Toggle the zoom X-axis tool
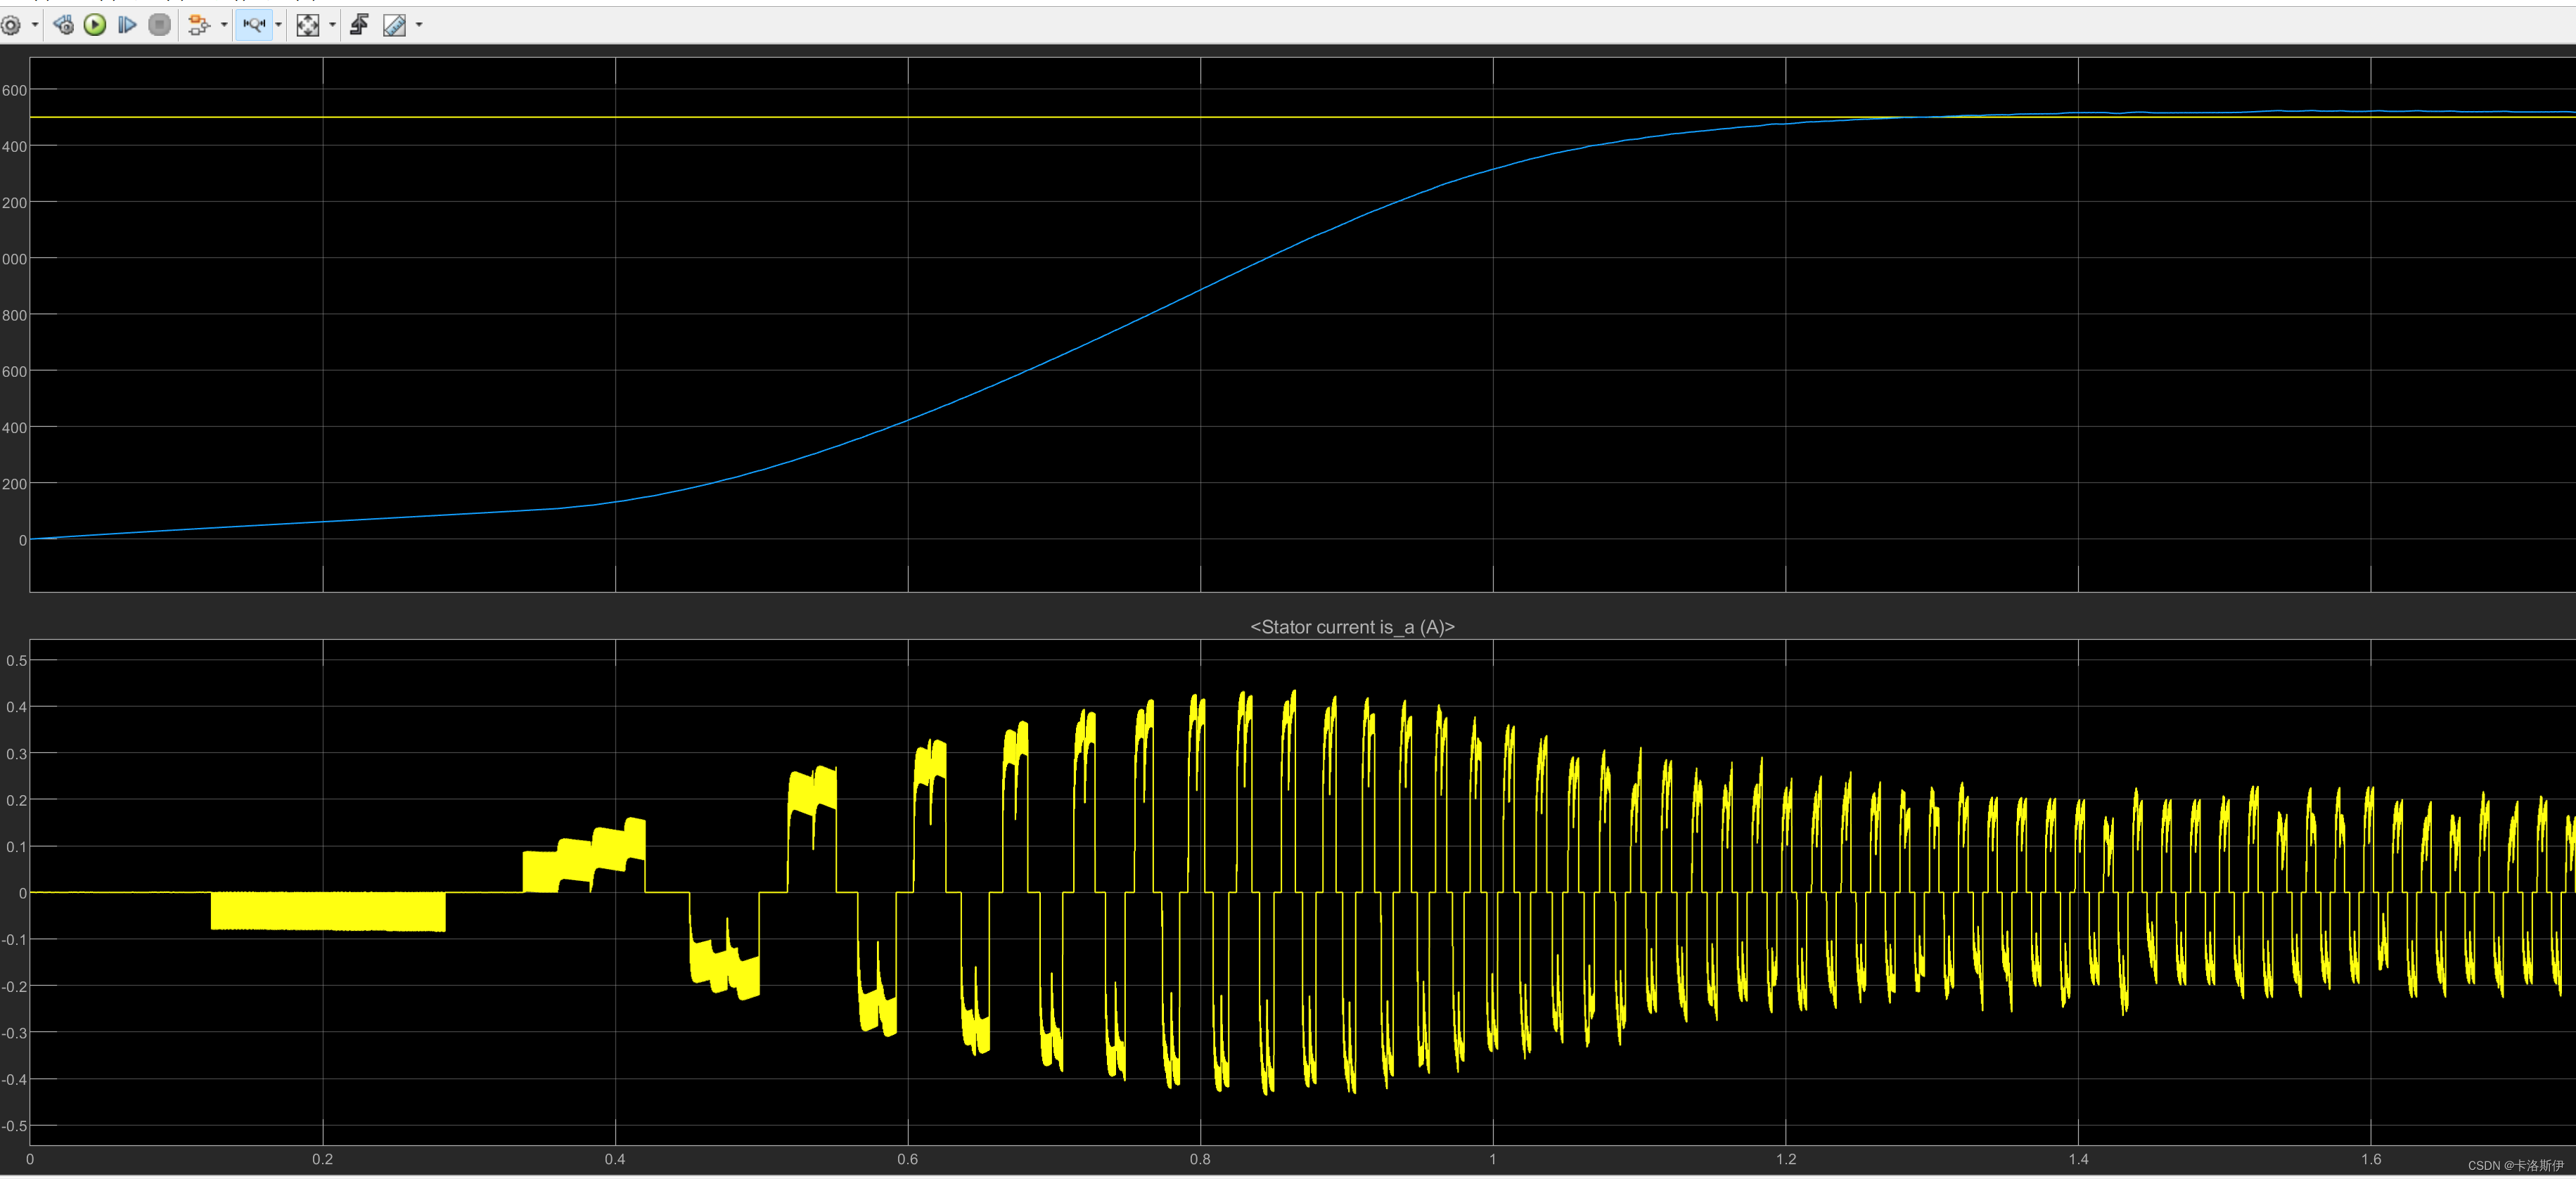Image resolution: width=2576 pixels, height=1179 pixels. (254, 25)
